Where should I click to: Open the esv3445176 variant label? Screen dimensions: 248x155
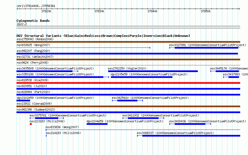pyautogui.click(x=229, y=68)
